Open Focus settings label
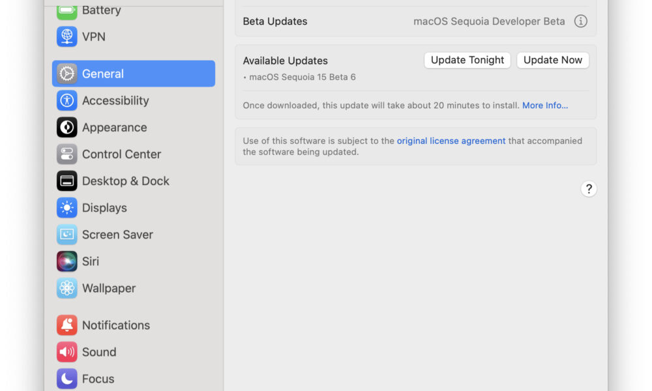Image resolution: width=652 pixels, height=391 pixels. pyautogui.click(x=98, y=379)
